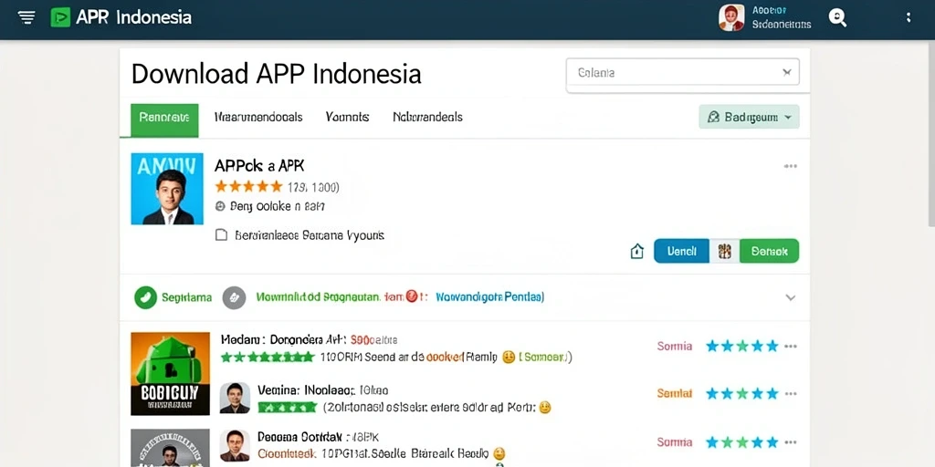The width and height of the screenshot is (935, 467).
Task: Open the ellipsis menu for APPck a APK
Action: [790, 166]
